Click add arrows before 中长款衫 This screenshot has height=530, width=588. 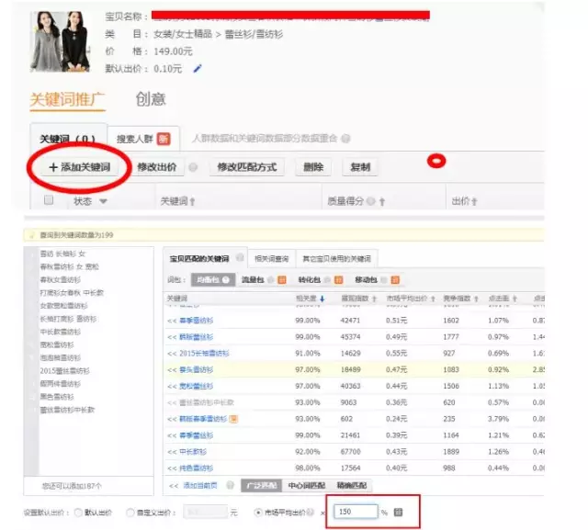(x=172, y=452)
